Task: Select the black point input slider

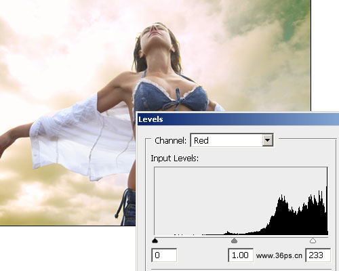Action: [x=155, y=241]
